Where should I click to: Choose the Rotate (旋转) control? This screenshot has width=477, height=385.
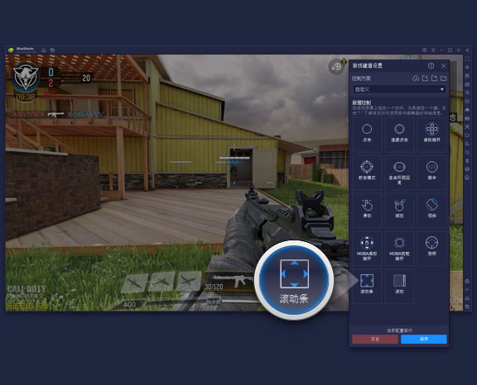pos(431,248)
